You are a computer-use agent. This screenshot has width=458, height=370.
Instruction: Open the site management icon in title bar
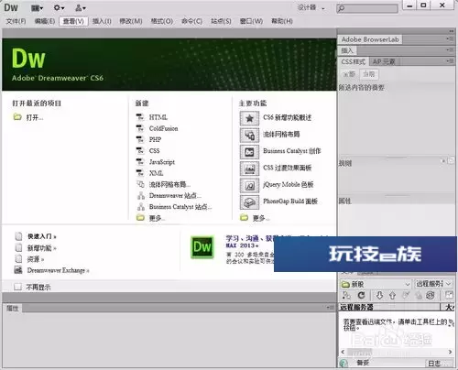(81, 8)
